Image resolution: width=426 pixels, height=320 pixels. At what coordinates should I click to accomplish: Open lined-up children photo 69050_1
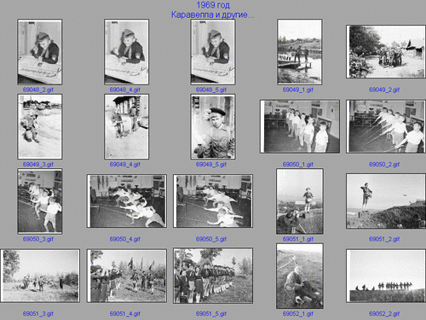click(x=300, y=126)
